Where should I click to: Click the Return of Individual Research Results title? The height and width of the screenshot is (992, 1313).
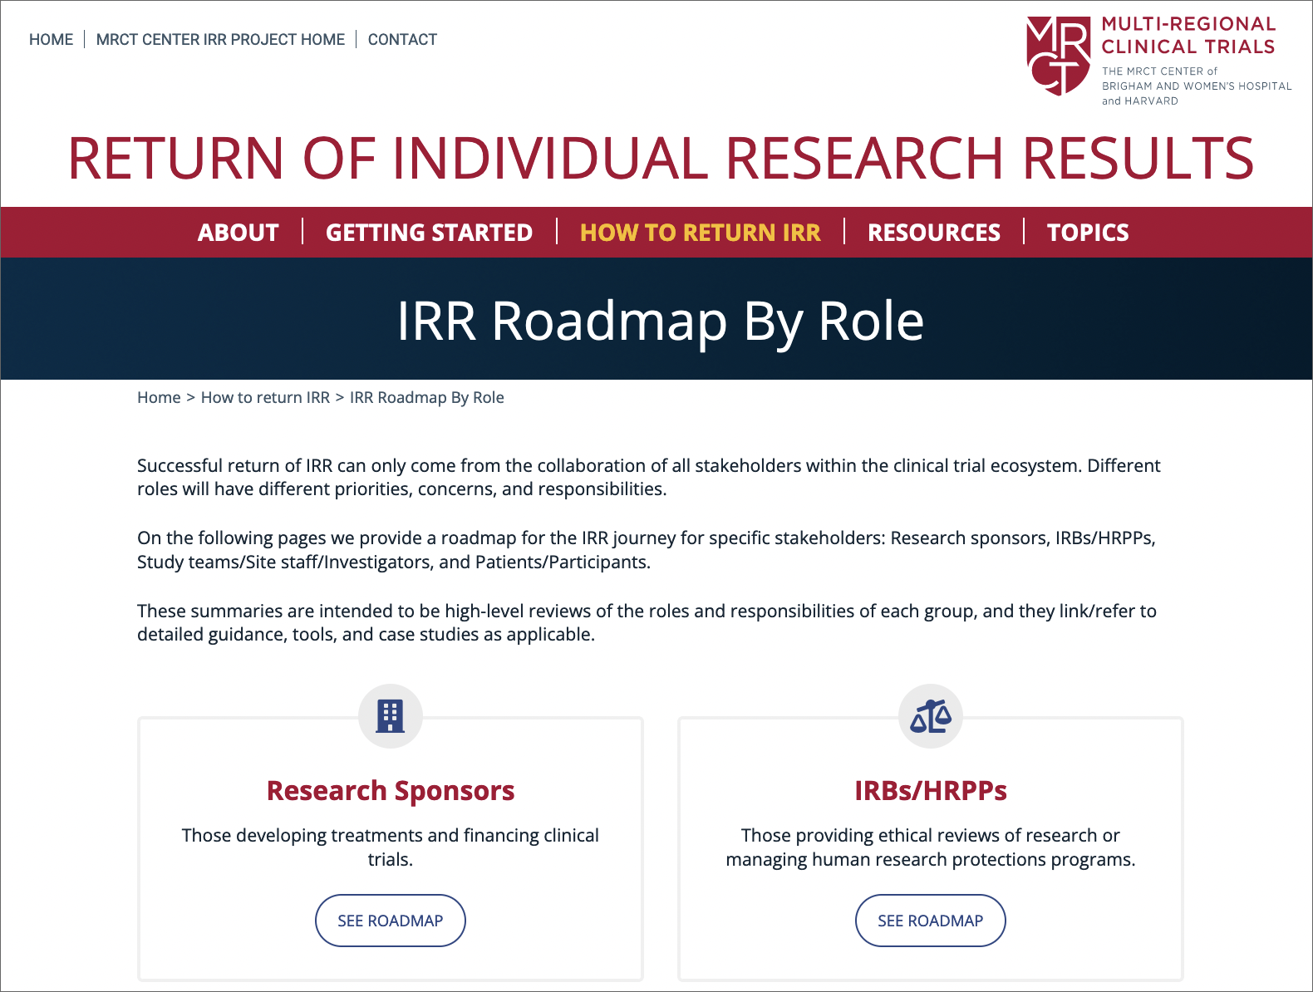pos(661,158)
